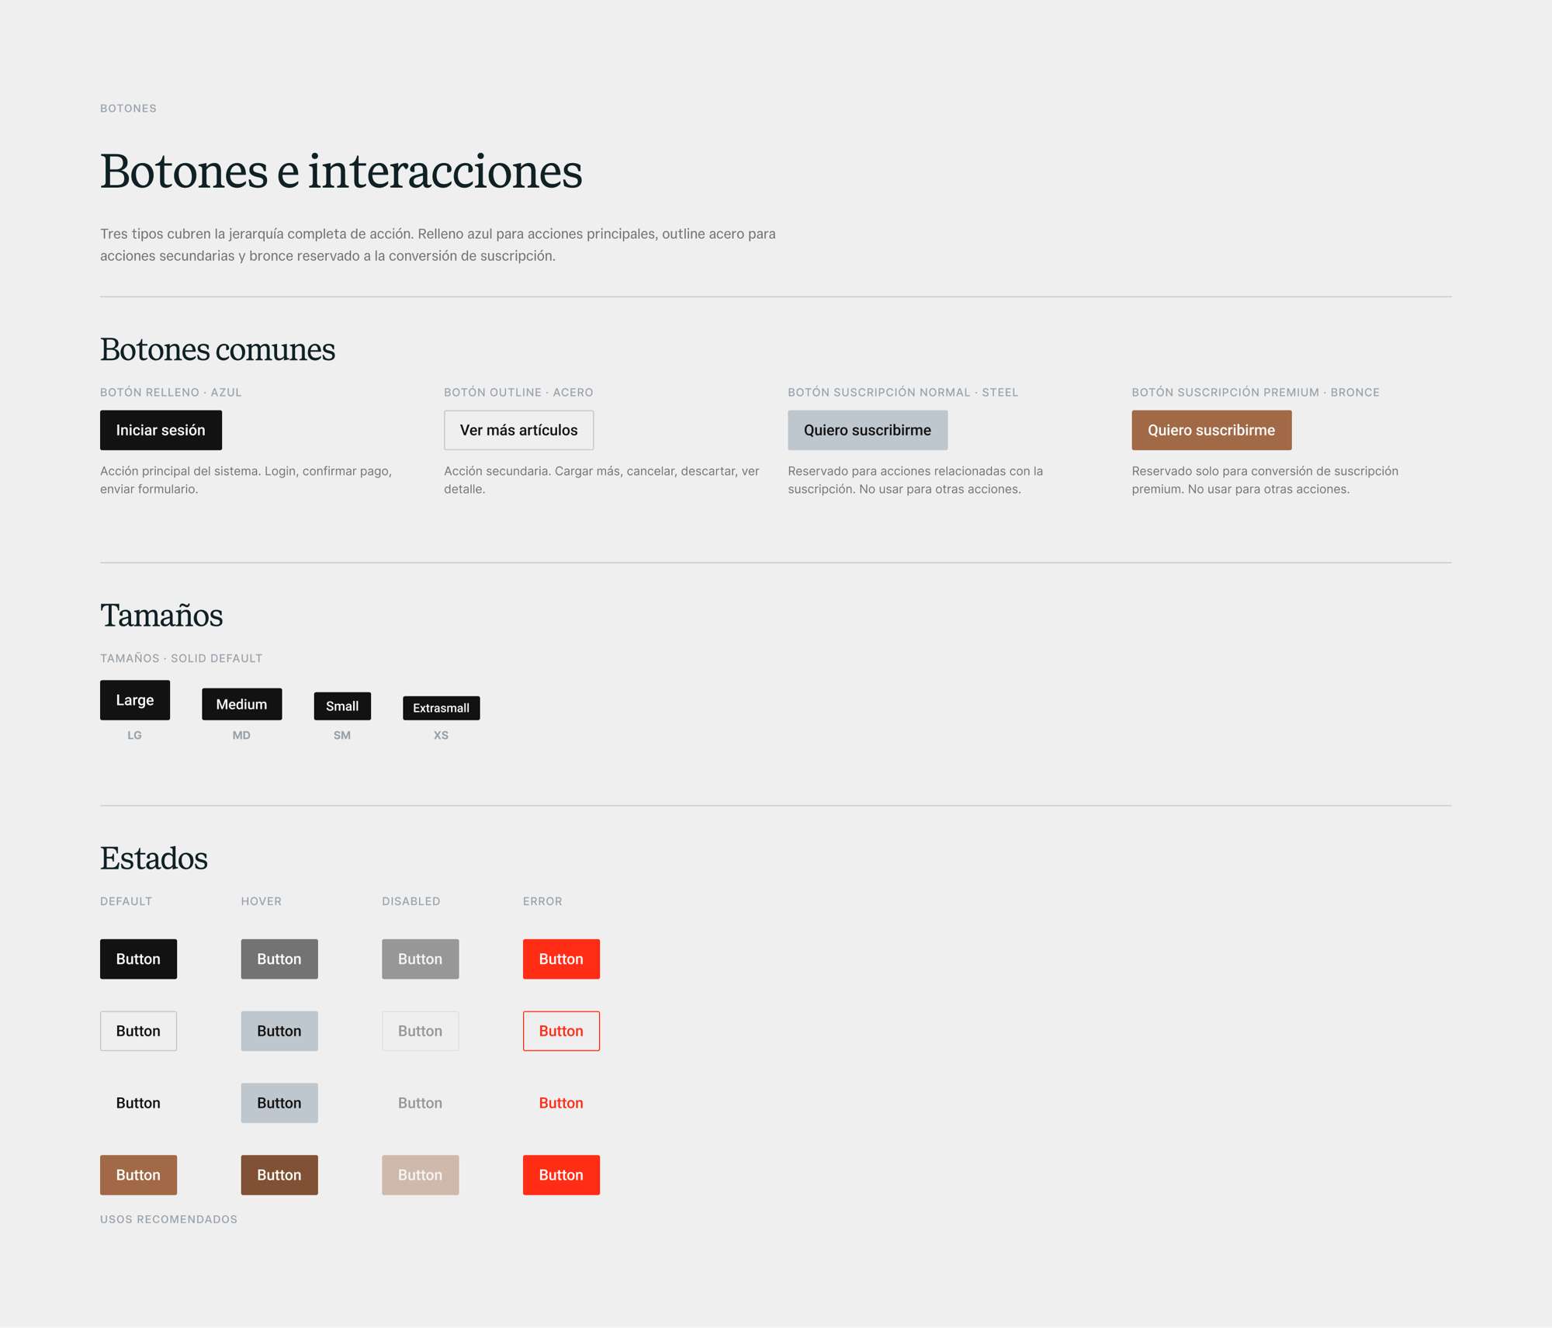Image resolution: width=1552 pixels, height=1328 pixels.
Task: Click the Tamaños section heading
Action: click(x=161, y=615)
